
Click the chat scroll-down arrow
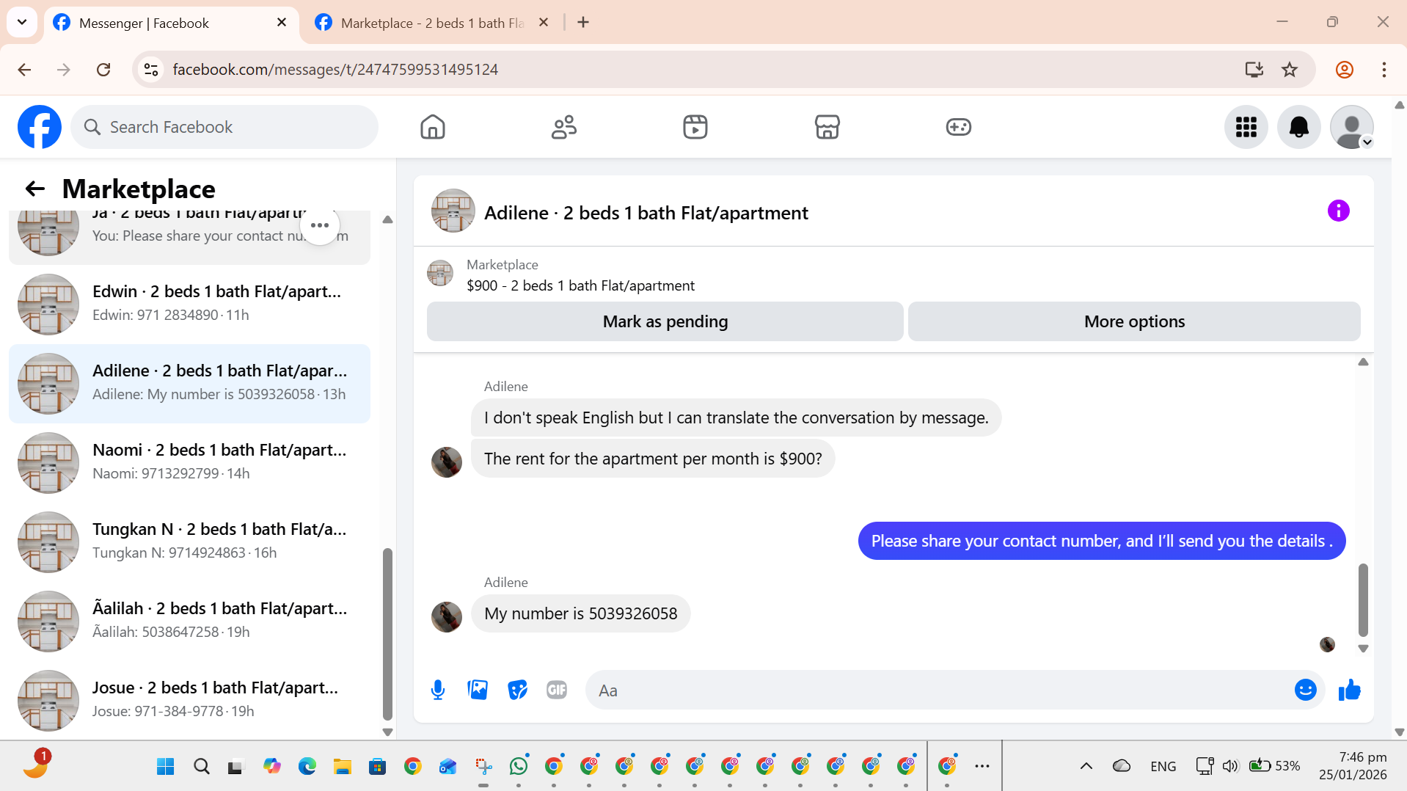coord(1363,649)
